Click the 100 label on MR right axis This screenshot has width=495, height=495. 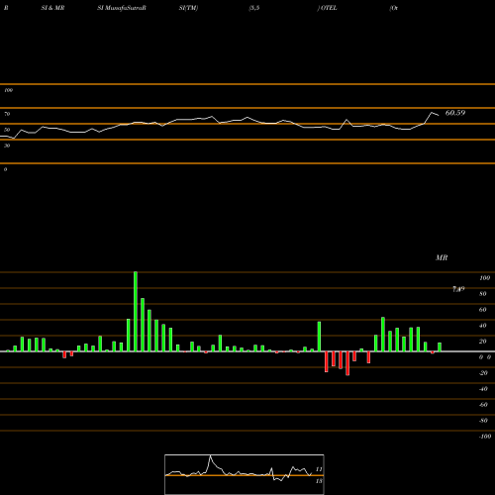484,278
